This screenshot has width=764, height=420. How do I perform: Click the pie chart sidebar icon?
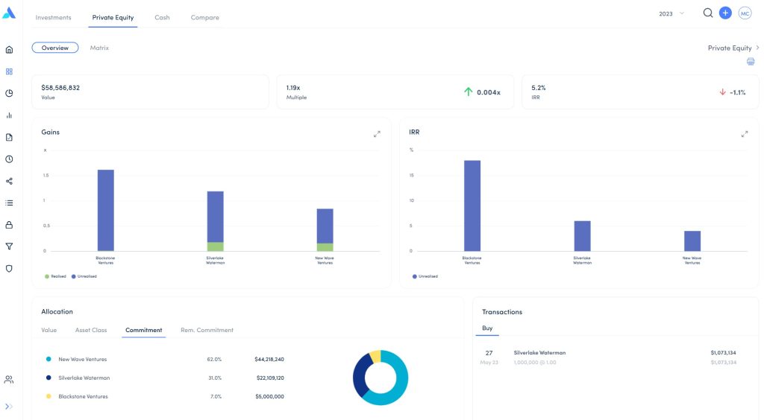(x=9, y=94)
